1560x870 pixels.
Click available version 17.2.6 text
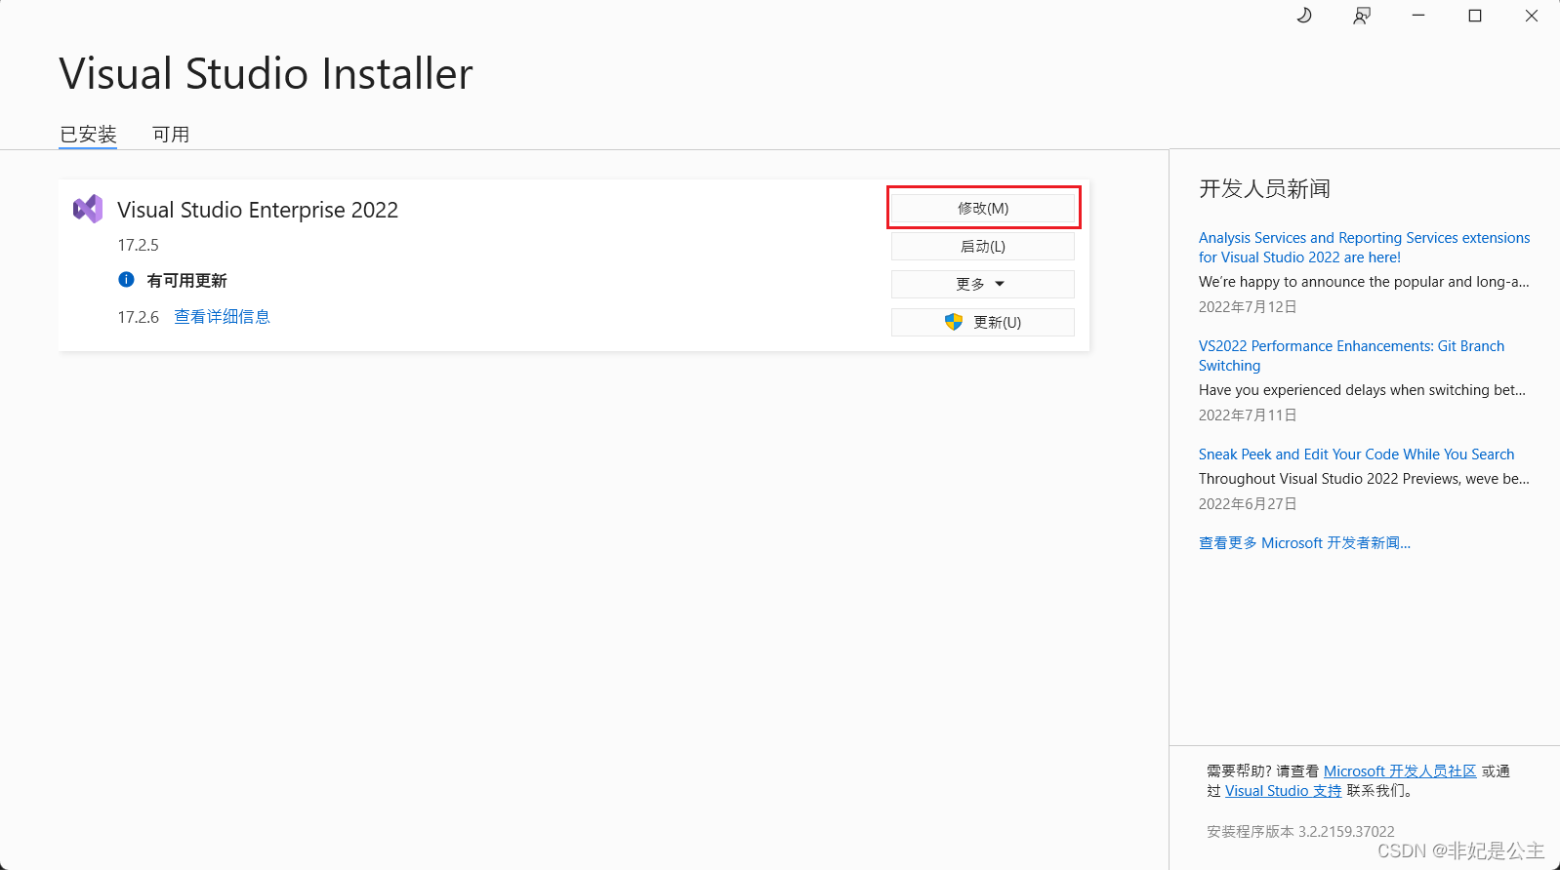pos(138,317)
